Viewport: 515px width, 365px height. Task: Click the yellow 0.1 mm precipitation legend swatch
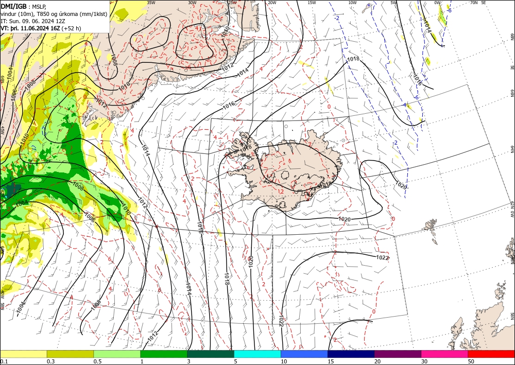click(x=23, y=354)
